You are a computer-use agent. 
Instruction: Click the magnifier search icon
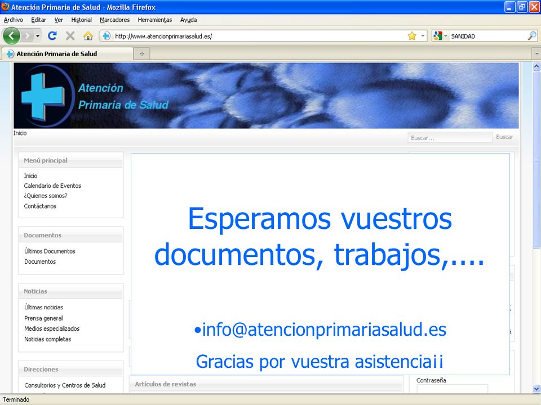tap(532, 36)
